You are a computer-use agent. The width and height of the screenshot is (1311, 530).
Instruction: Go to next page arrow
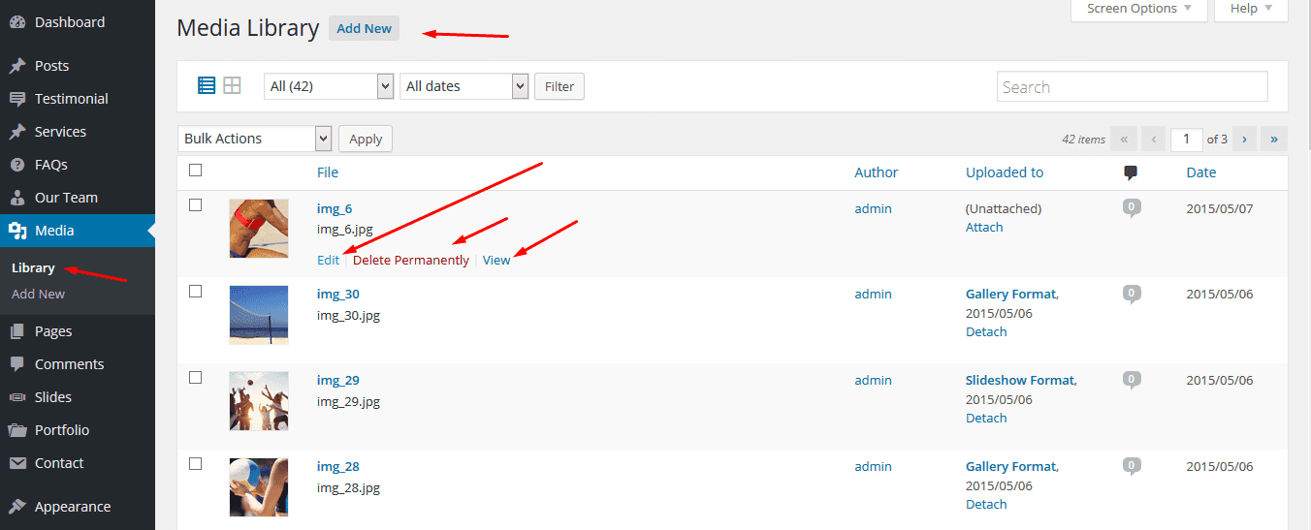pos(1244,139)
